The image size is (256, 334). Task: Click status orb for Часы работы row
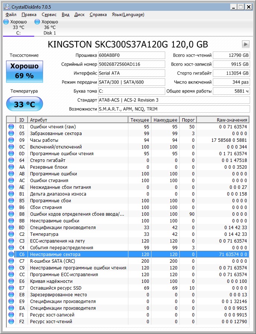pyautogui.click(x=11, y=140)
